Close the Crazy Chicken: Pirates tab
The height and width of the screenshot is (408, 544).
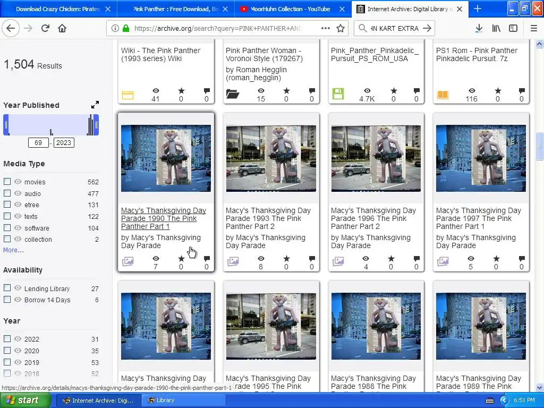point(108,9)
